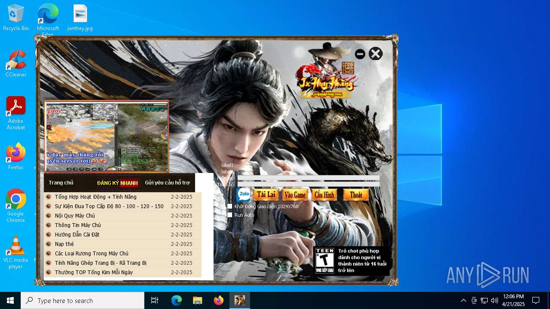The image size is (550, 309).
Task: Open Gửi yêu cầu hỗ trợ tab
Action: point(167,183)
